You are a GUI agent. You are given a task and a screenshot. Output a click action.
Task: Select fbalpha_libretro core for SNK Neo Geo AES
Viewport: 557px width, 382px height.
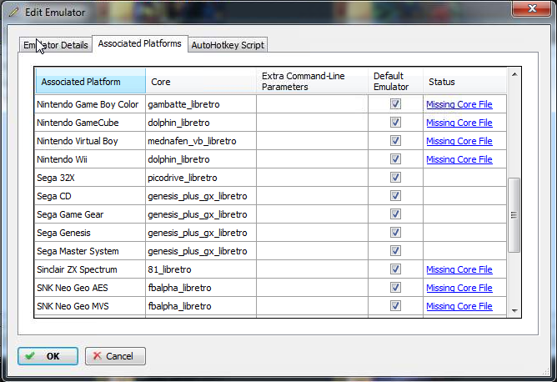click(x=201, y=288)
